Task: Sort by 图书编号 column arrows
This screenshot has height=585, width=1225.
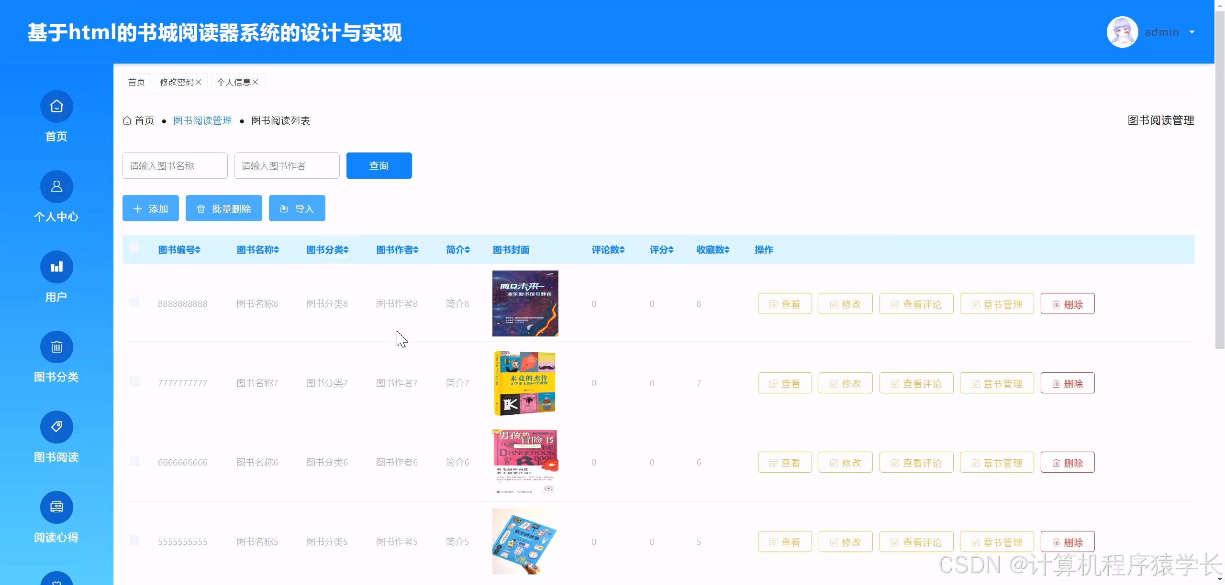Action: tap(198, 249)
